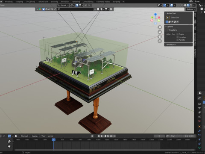The height and width of the screenshot is (154, 205).
Task: Jump to the start frame
Action: point(99,136)
